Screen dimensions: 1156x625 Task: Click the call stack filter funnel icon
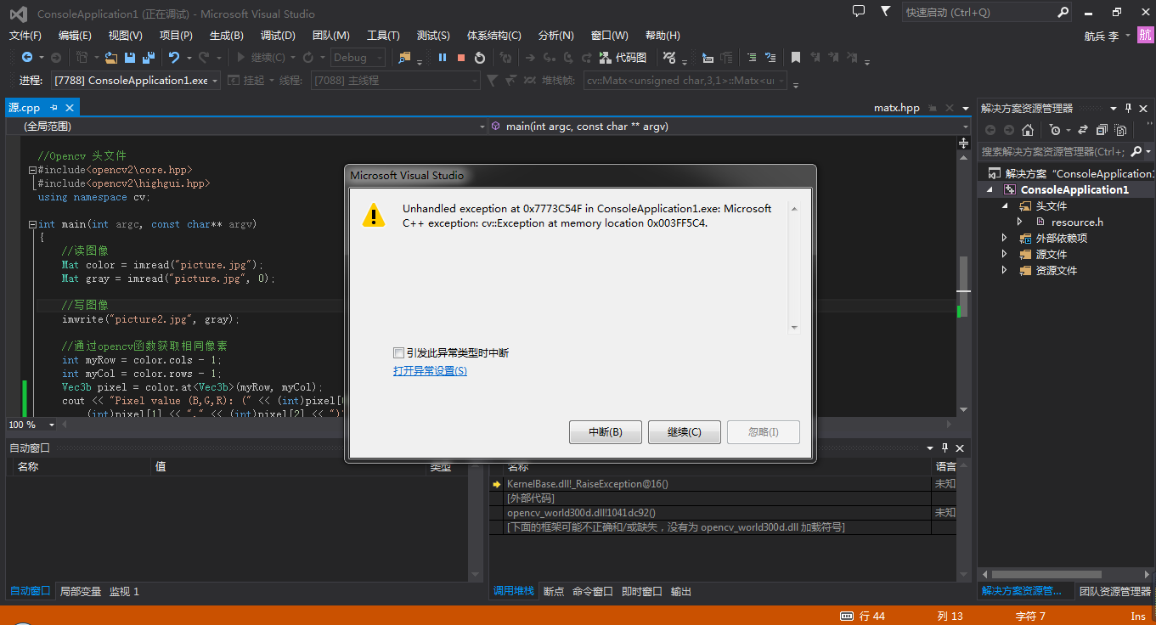[x=492, y=81]
